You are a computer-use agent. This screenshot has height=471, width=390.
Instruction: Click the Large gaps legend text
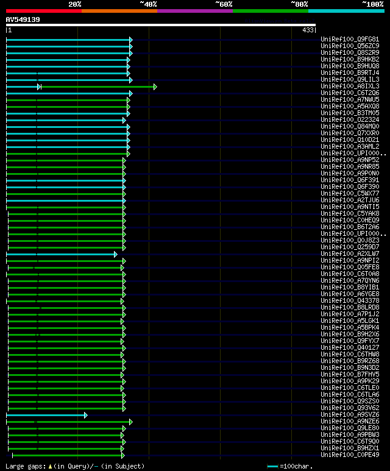[x=75, y=467]
